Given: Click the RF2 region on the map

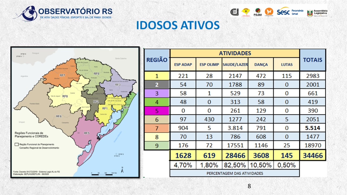Looking at the screenshot, I should pyautogui.click(x=96, y=102).
